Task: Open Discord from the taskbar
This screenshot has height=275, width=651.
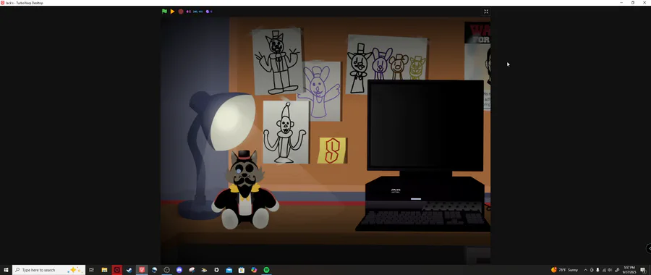Action: pyautogui.click(x=179, y=270)
